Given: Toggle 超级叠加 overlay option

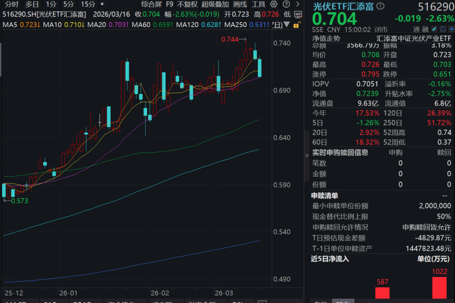Looking at the screenshot, I should tap(215, 4).
